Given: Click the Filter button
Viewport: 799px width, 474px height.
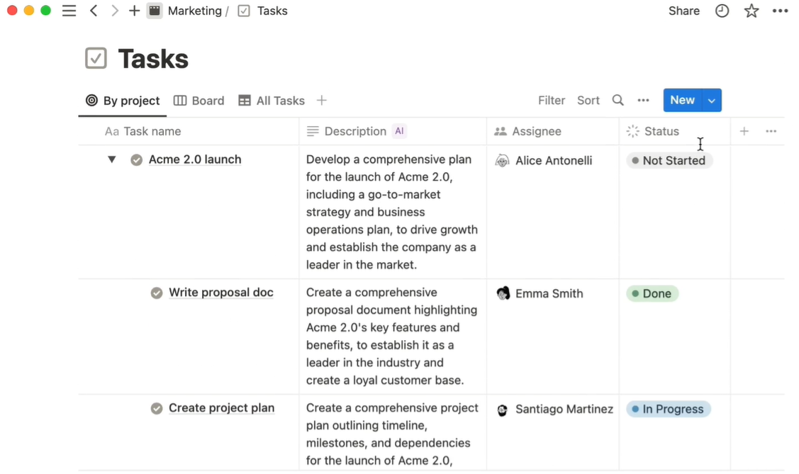Looking at the screenshot, I should [x=552, y=101].
